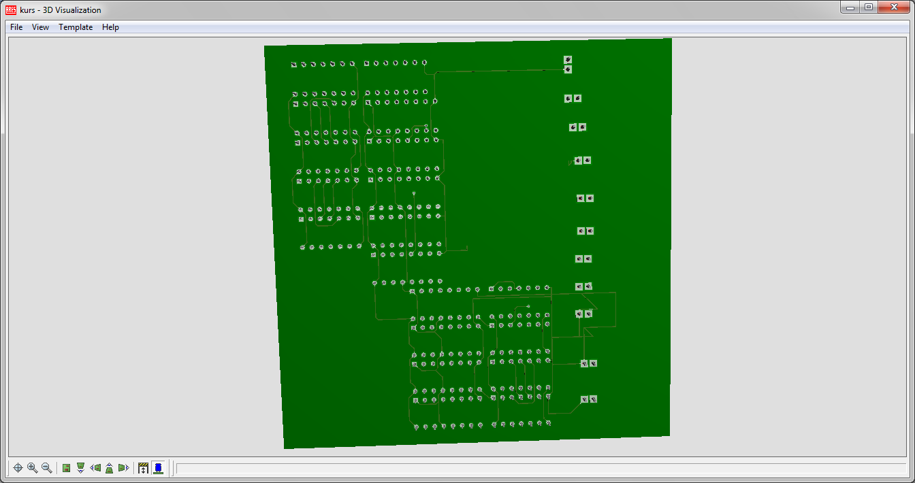Toggle the show components button
915x483 pixels.
tap(158, 468)
